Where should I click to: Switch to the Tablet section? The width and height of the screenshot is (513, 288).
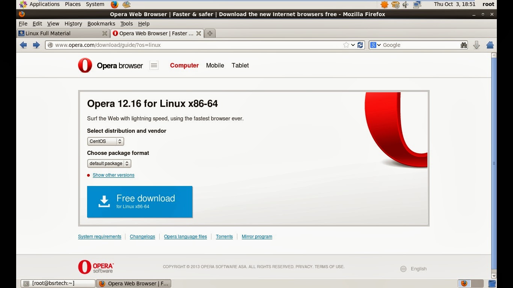(240, 65)
